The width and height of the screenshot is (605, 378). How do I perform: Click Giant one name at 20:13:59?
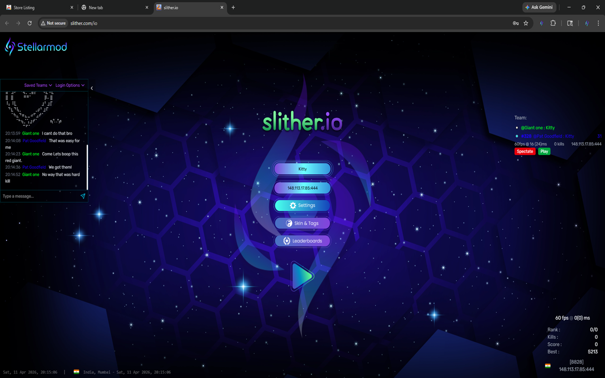[31, 134]
